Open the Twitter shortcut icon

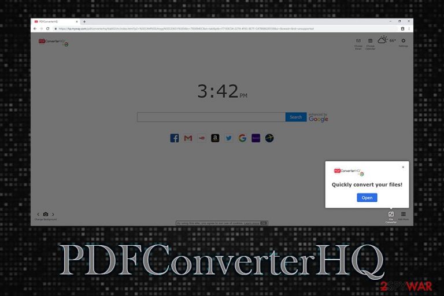[x=229, y=138]
